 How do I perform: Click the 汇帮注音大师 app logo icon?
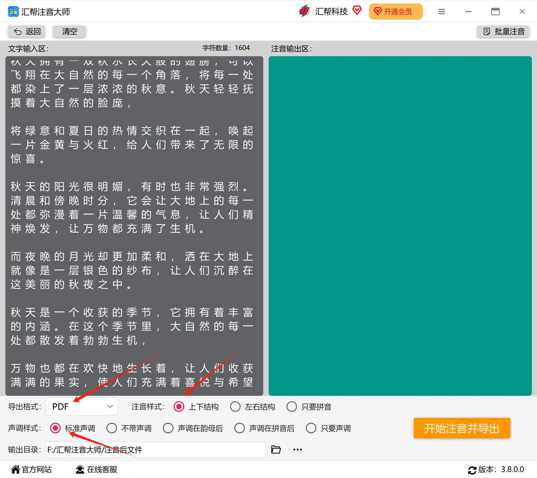[x=13, y=12]
